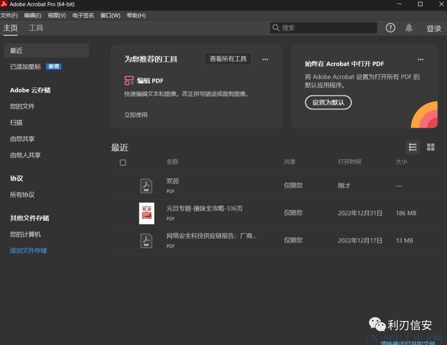Open thumbnail of 元旦专题 PDF
Viewport: 447px width, 345px height.
pyautogui.click(x=147, y=213)
